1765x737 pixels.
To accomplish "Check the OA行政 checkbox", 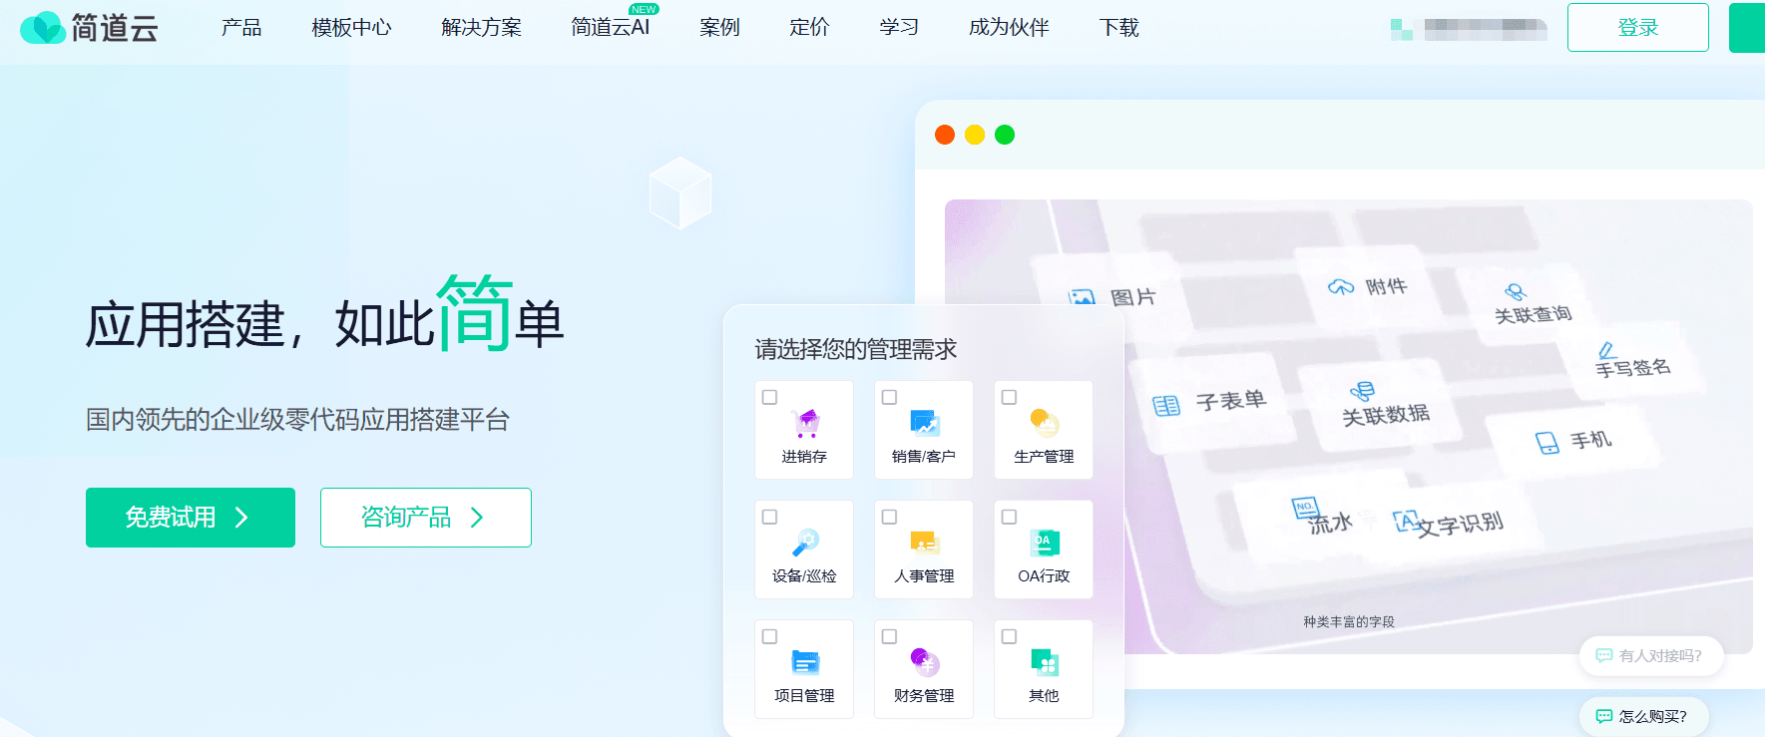I will click(x=1009, y=517).
